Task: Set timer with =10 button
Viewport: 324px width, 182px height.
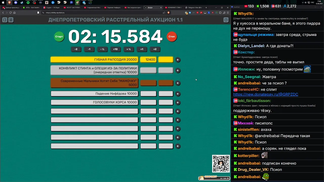Action: coord(115,49)
